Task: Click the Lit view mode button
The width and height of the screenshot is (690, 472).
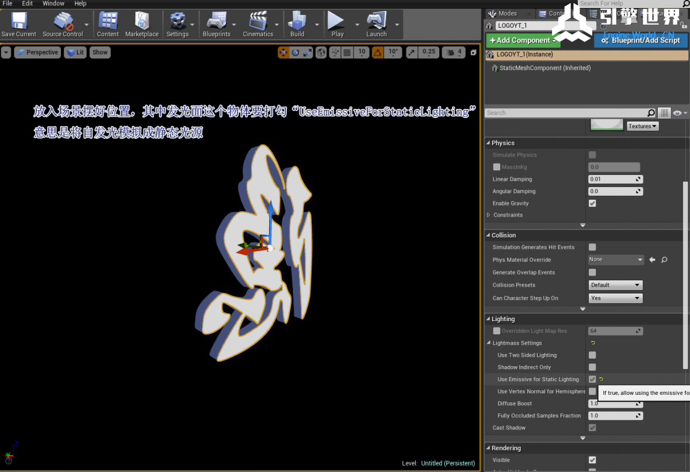Action: (x=75, y=52)
